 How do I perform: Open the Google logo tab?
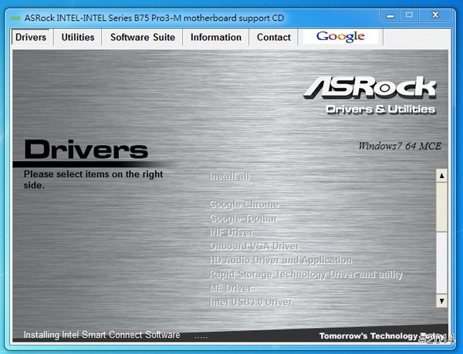340,37
